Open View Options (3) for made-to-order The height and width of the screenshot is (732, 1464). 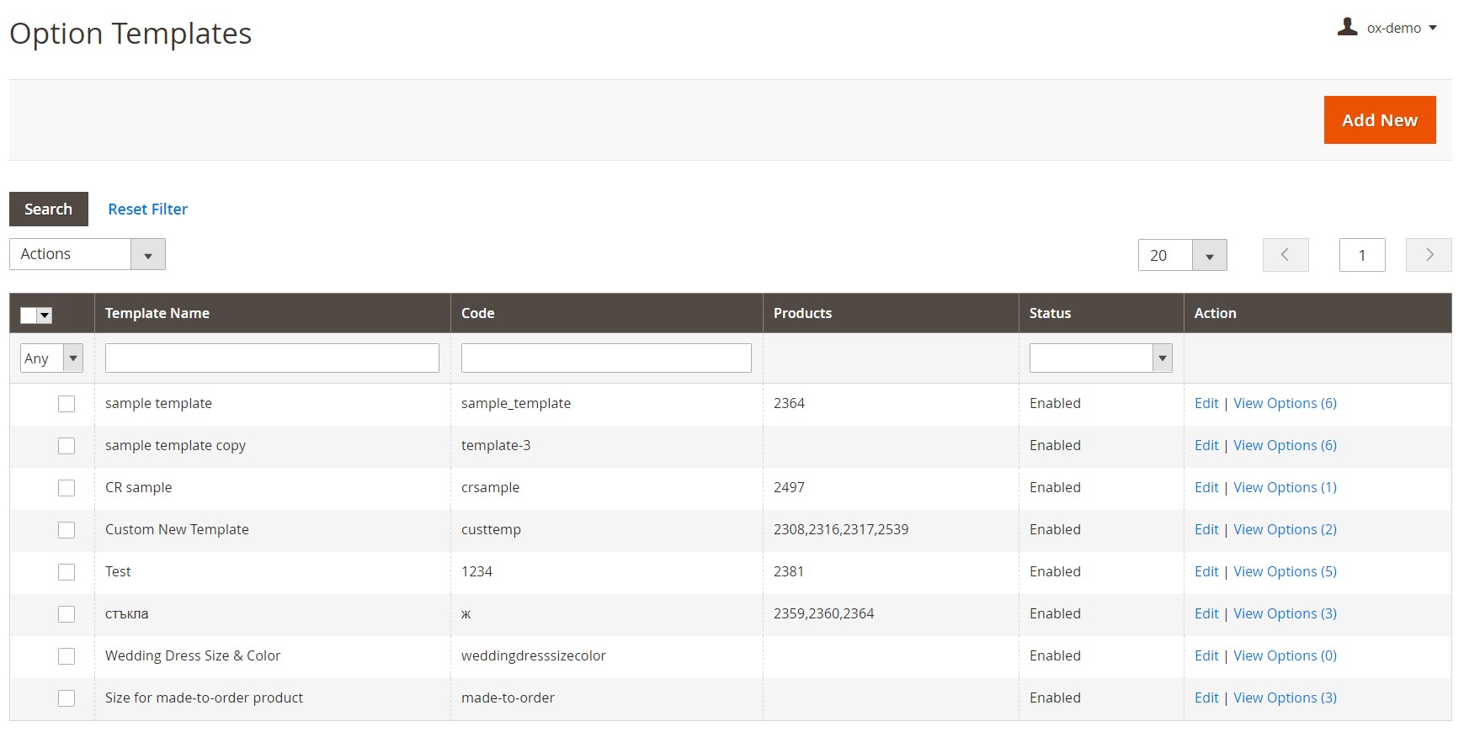(1285, 698)
